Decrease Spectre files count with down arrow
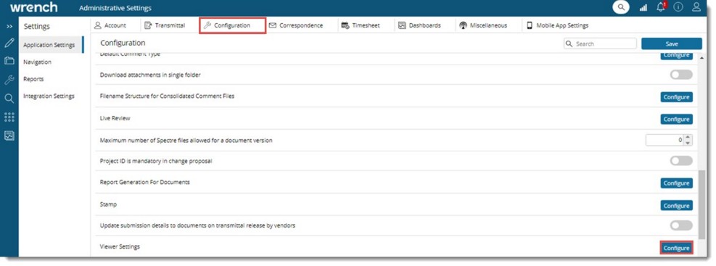 pyautogui.click(x=688, y=143)
